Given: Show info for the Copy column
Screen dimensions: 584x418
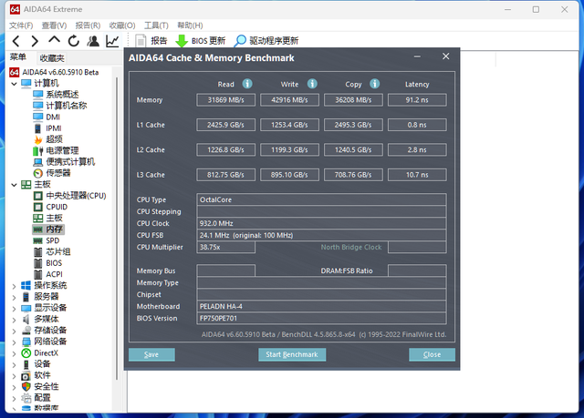Looking at the screenshot, I should [x=375, y=84].
